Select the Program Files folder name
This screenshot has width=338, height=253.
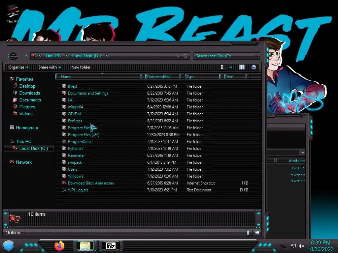(79, 127)
